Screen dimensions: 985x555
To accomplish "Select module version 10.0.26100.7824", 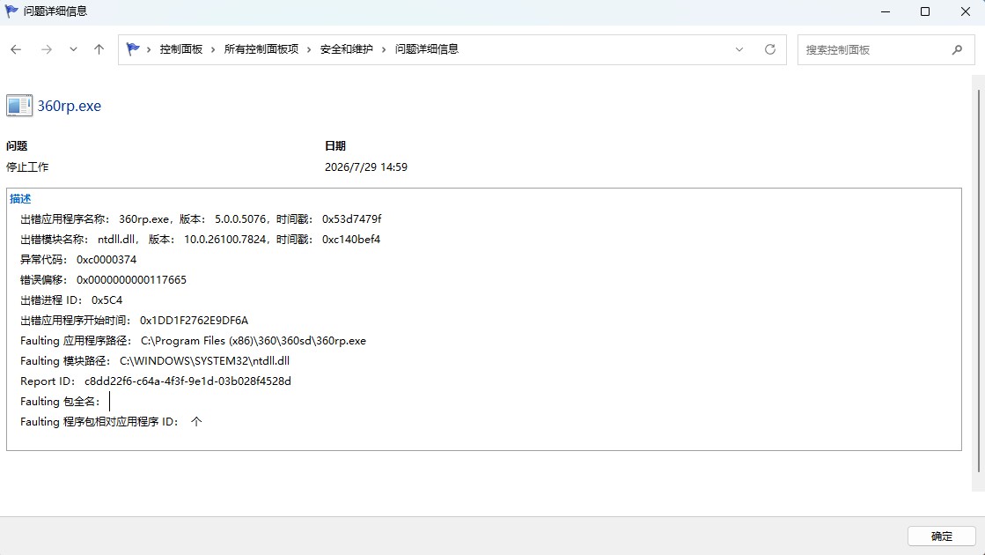I will point(224,240).
